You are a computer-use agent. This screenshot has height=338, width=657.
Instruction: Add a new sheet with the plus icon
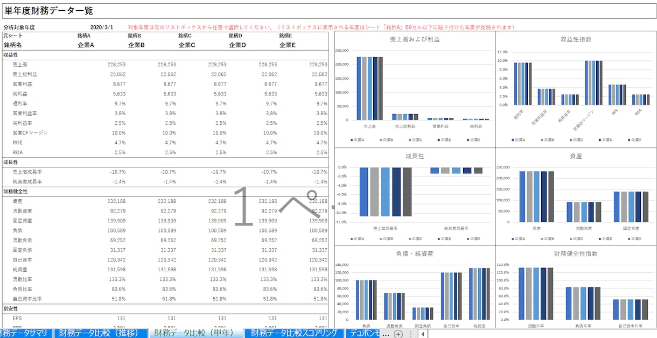[x=398, y=334]
